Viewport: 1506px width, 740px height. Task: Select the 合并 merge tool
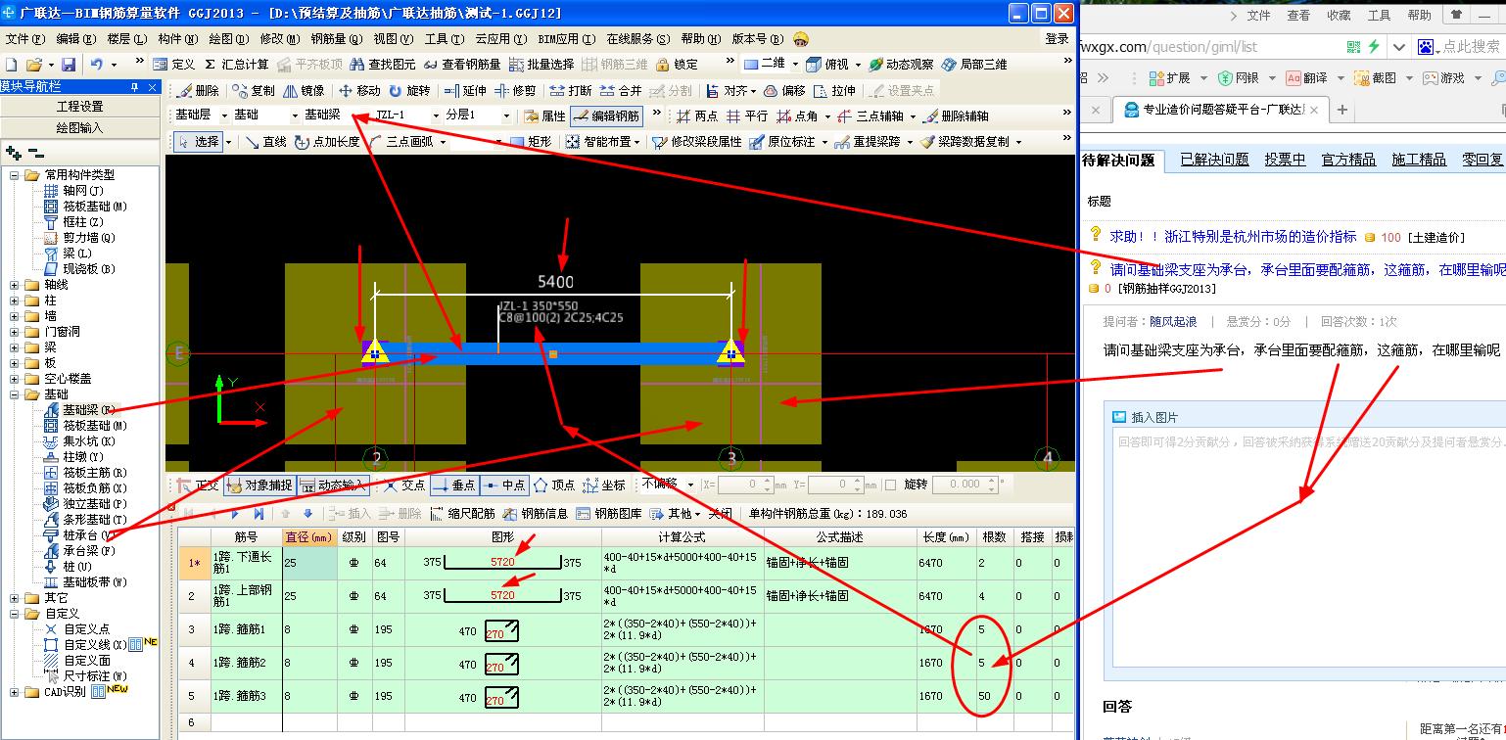click(620, 90)
